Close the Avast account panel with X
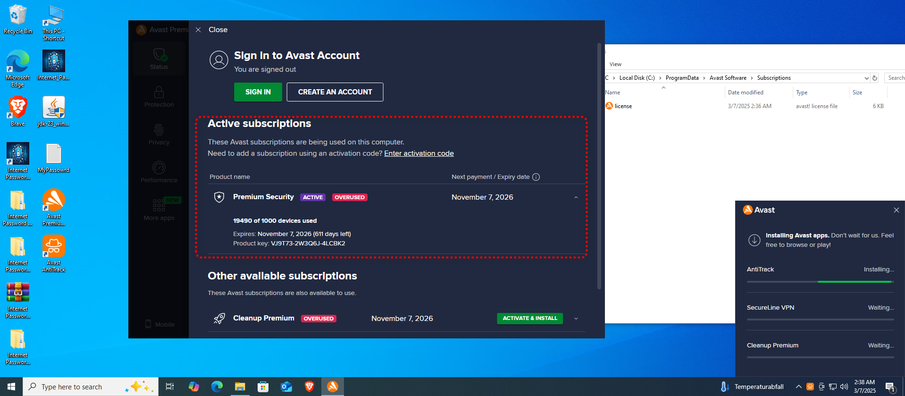The width and height of the screenshot is (905, 396). (x=198, y=30)
